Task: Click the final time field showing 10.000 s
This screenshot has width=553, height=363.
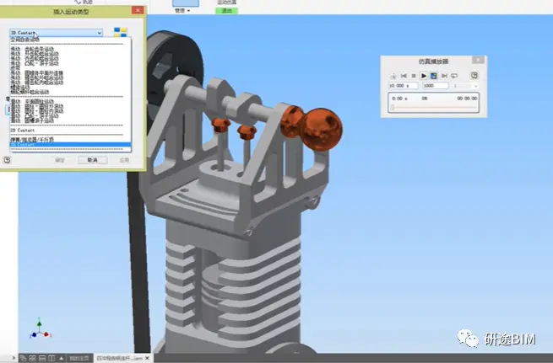Action: point(403,85)
